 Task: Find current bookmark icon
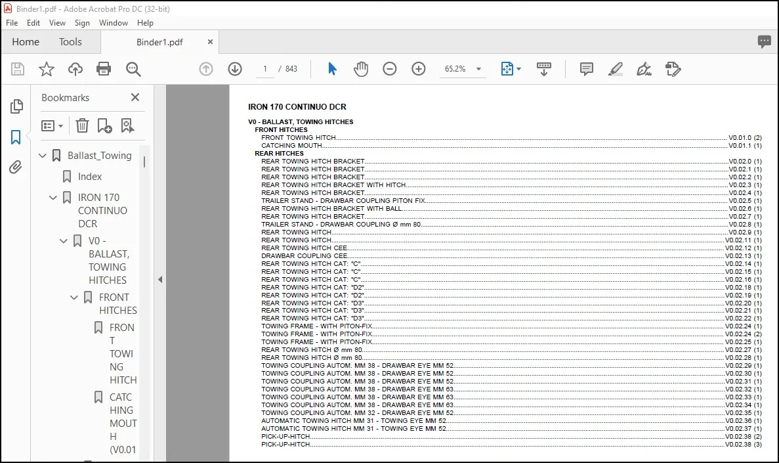pyautogui.click(x=127, y=126)
